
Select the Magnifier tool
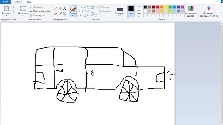(64, 14)
